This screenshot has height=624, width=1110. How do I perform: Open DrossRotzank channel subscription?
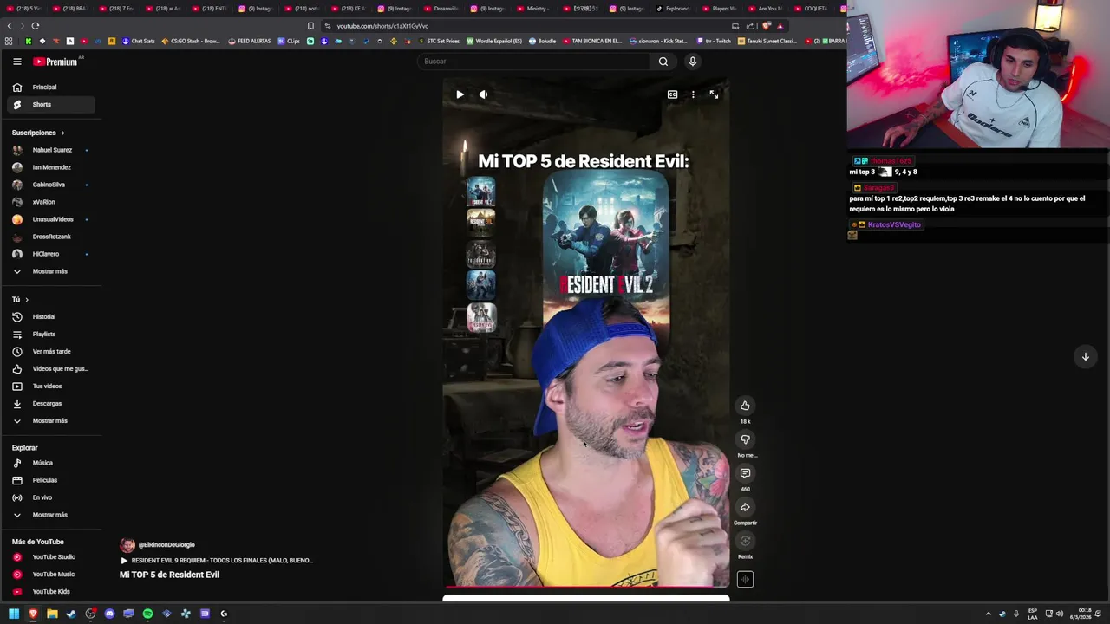click(x=51, y=237)
